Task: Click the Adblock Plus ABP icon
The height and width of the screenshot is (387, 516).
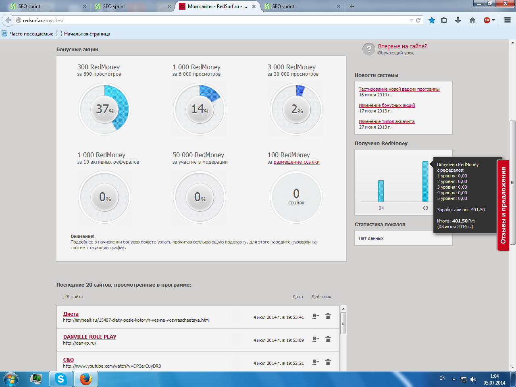Action: point(487,20)
